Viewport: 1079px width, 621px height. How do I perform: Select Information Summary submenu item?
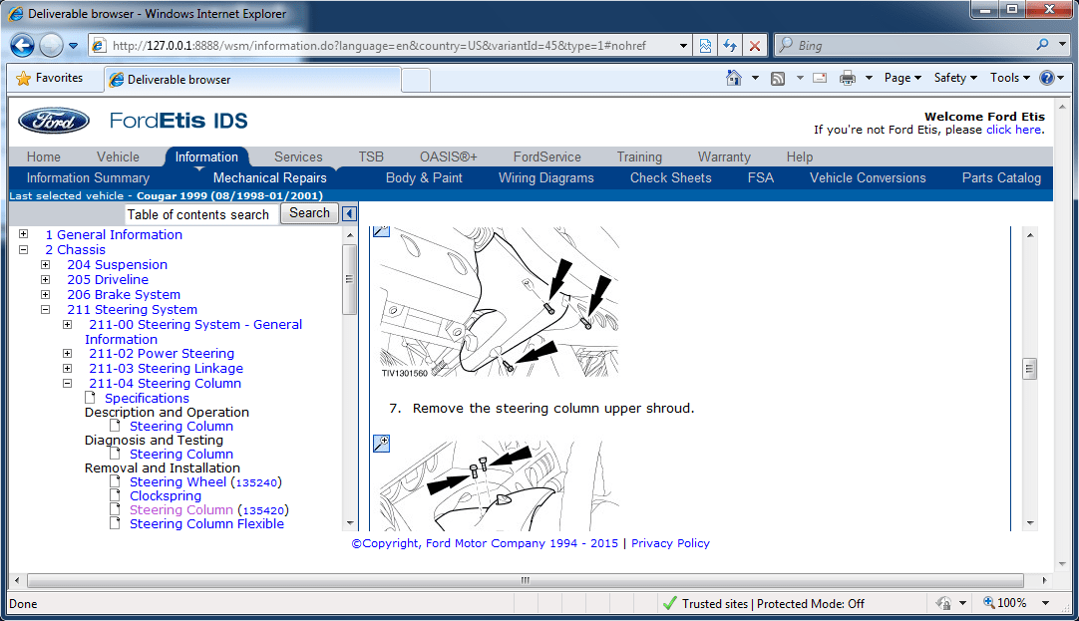(x=88, y=178)
